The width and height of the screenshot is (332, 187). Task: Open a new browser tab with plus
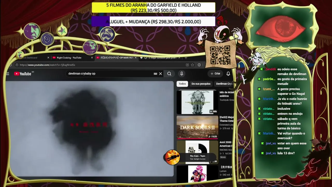(x=186, y=58)
